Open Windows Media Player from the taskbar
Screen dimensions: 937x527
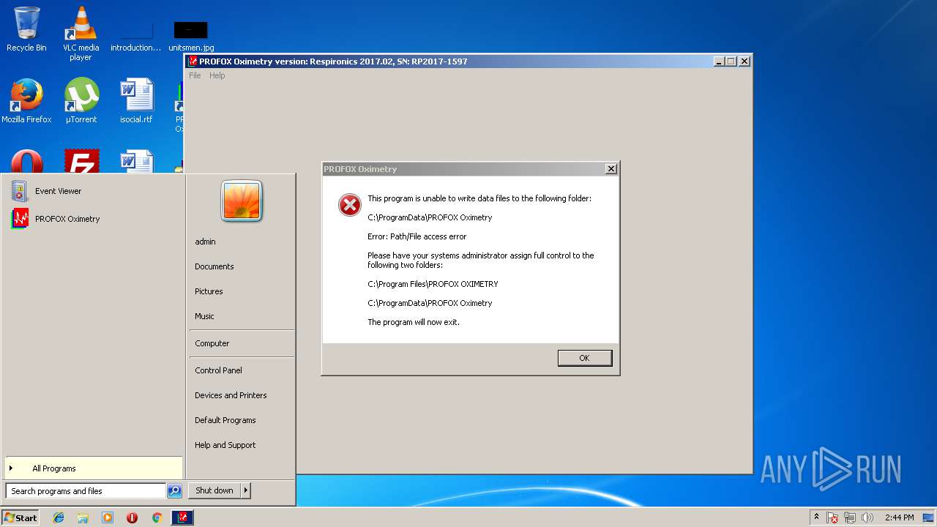pos(108,517)
